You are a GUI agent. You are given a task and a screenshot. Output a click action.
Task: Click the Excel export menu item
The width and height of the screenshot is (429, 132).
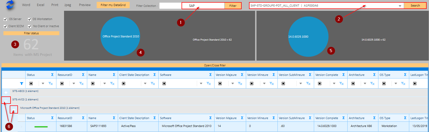tap(41, 5)
